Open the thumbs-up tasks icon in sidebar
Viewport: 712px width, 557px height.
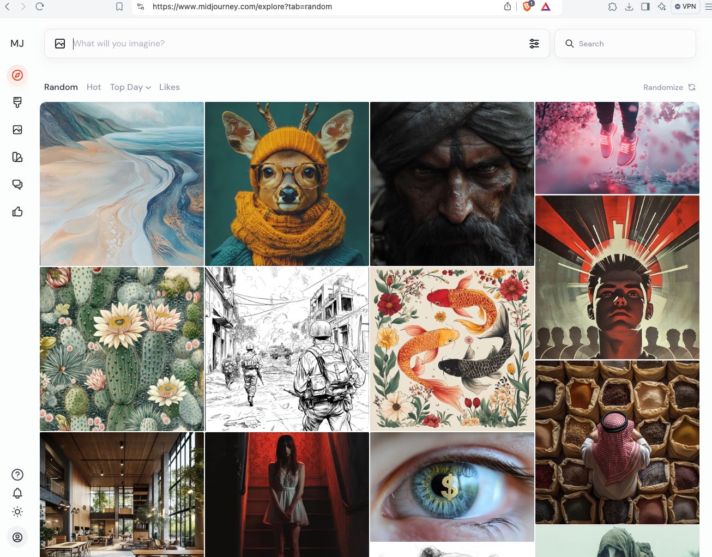(17, 211)
